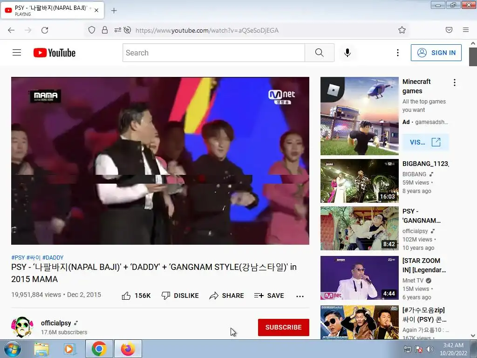This screenshot has height=358, width=477.
Task: Play the BIGBANG_1123 video thumbnail
Action: point(359,181)
